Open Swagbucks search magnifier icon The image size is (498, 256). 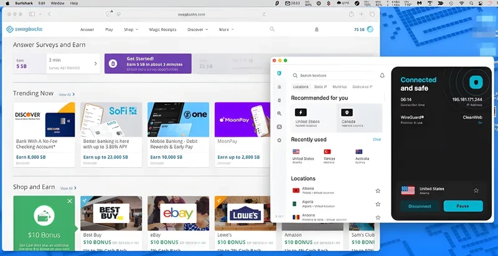[272, 29]
